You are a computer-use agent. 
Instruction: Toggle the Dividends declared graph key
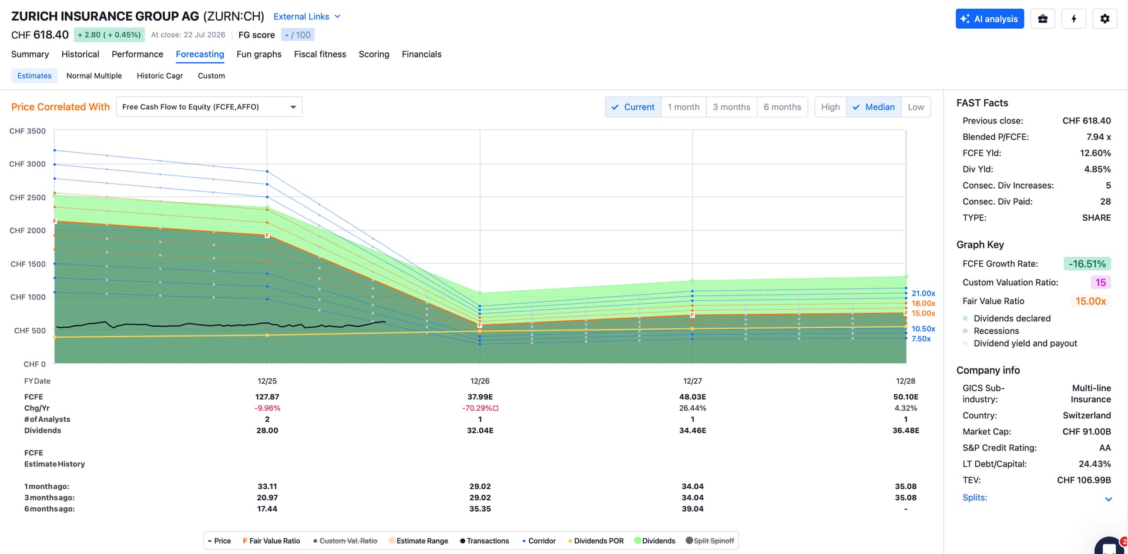click(x=1007, y=318)
